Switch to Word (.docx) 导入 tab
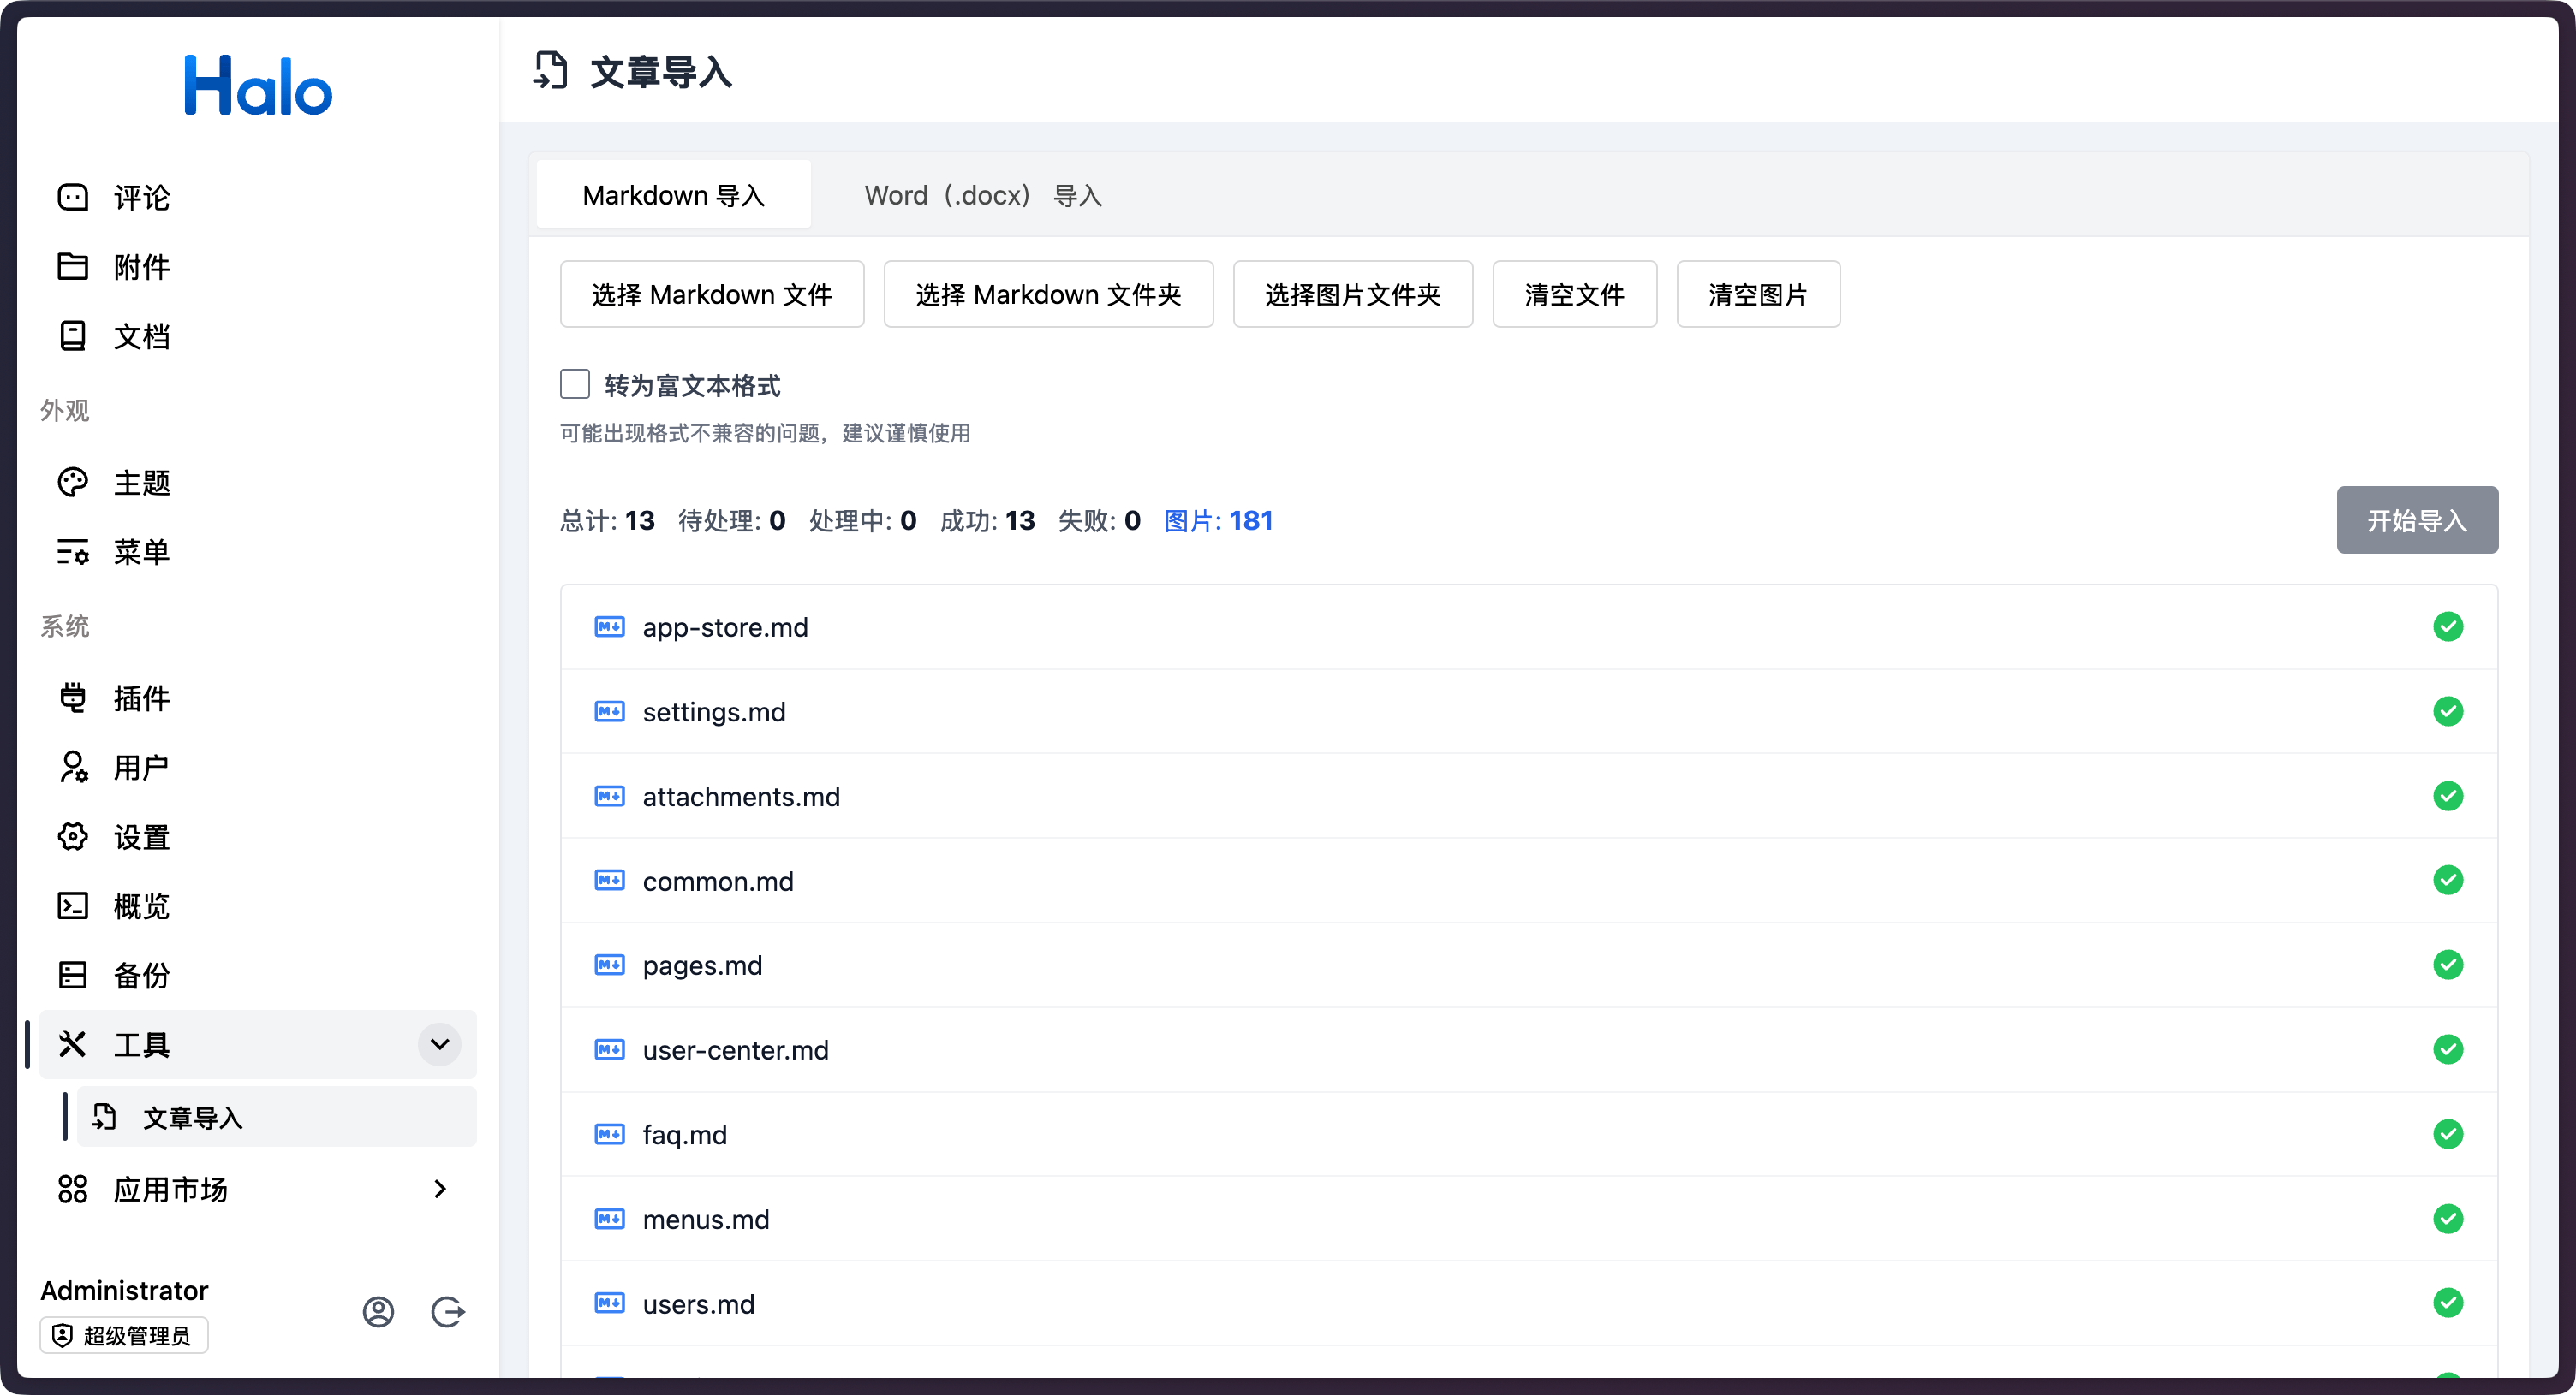 (982, 195)
